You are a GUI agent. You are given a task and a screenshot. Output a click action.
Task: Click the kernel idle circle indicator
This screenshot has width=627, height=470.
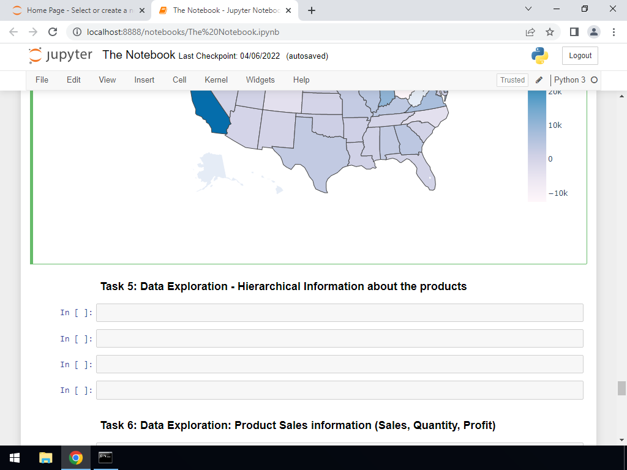[593, 80]
